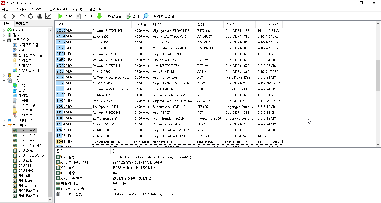Image resolution: width=381 pixels, height=203 pixels.
Task: Collapse the 구성 tree node
Action: click(4, 80)
